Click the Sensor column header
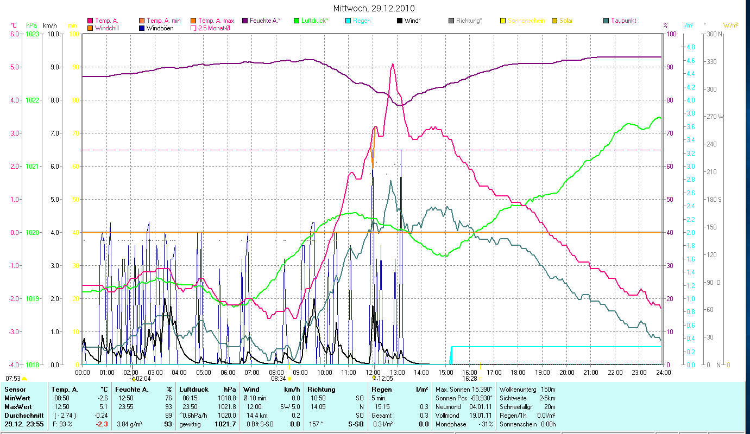 [15, 390]
